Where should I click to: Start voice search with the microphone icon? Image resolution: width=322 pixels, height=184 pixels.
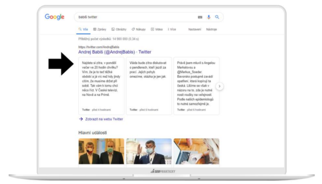tap(209, 17)
